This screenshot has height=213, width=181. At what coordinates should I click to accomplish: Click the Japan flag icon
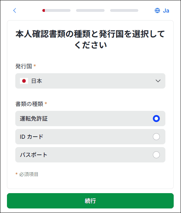pos(24,81)
